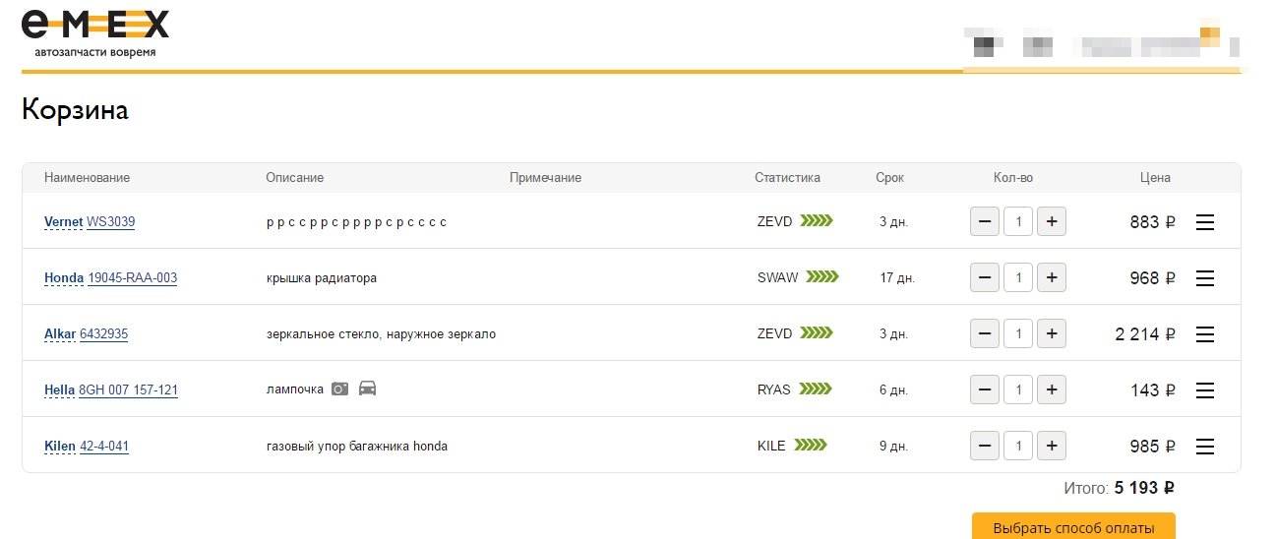Increase quantity of Vernet WS3039

pos(1051,222)
